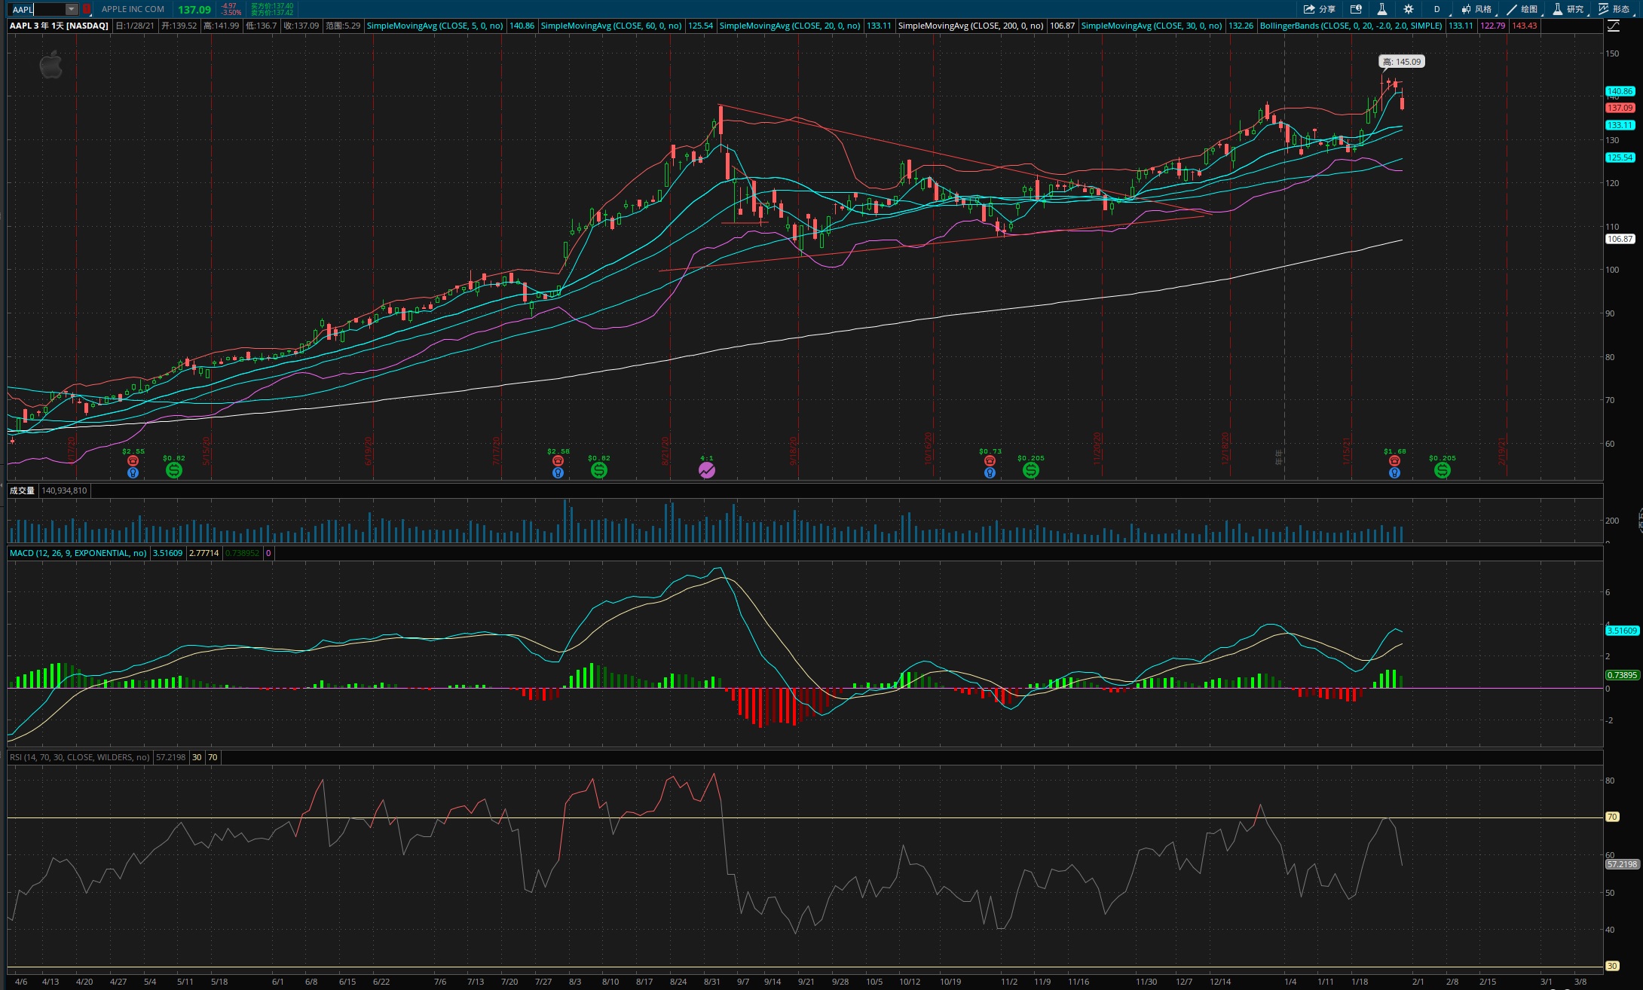This screenshot has width=1643, height=990.
Task: Click MACD signal value 2.77714
Action: tap(203, 553)
